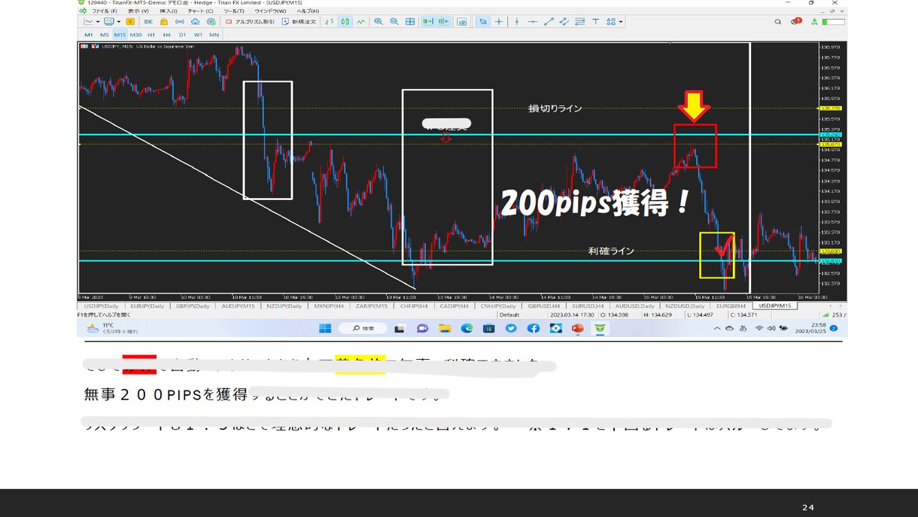Screen dimensions: 918x517
Task: Select the trendline drawing tool
Action: click(x=549, y=22)
